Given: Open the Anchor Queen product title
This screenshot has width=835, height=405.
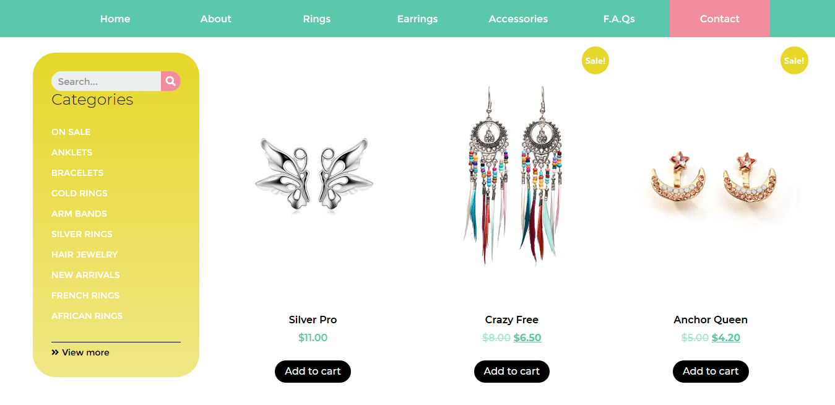Looking at the screenshot, I should [x=711, y=320].
